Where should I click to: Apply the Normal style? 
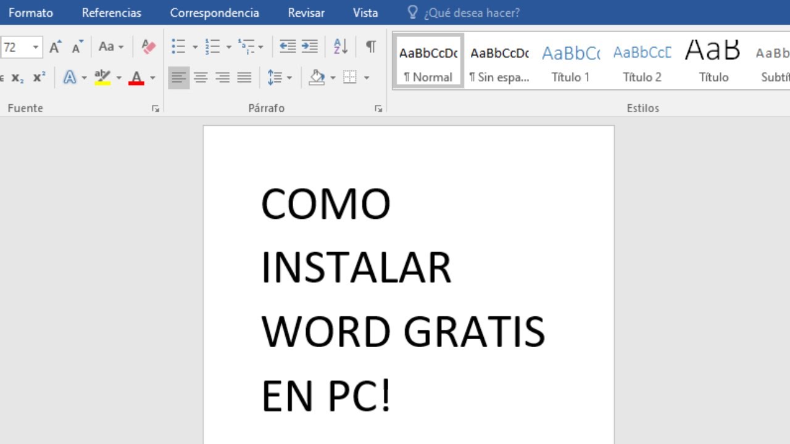[x=428, y=60]
